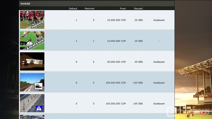Select the 150.000.000 CIM price

click(x=116, y=104)
